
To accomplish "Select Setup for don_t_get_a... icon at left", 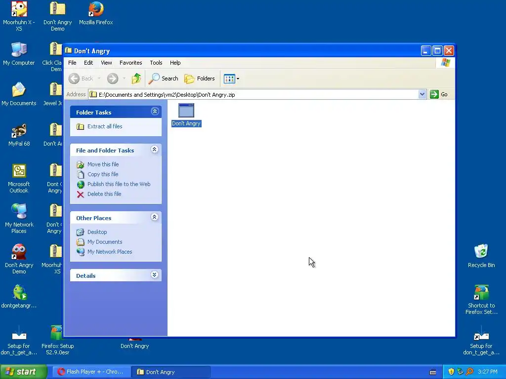I will [x=19, y=340].
